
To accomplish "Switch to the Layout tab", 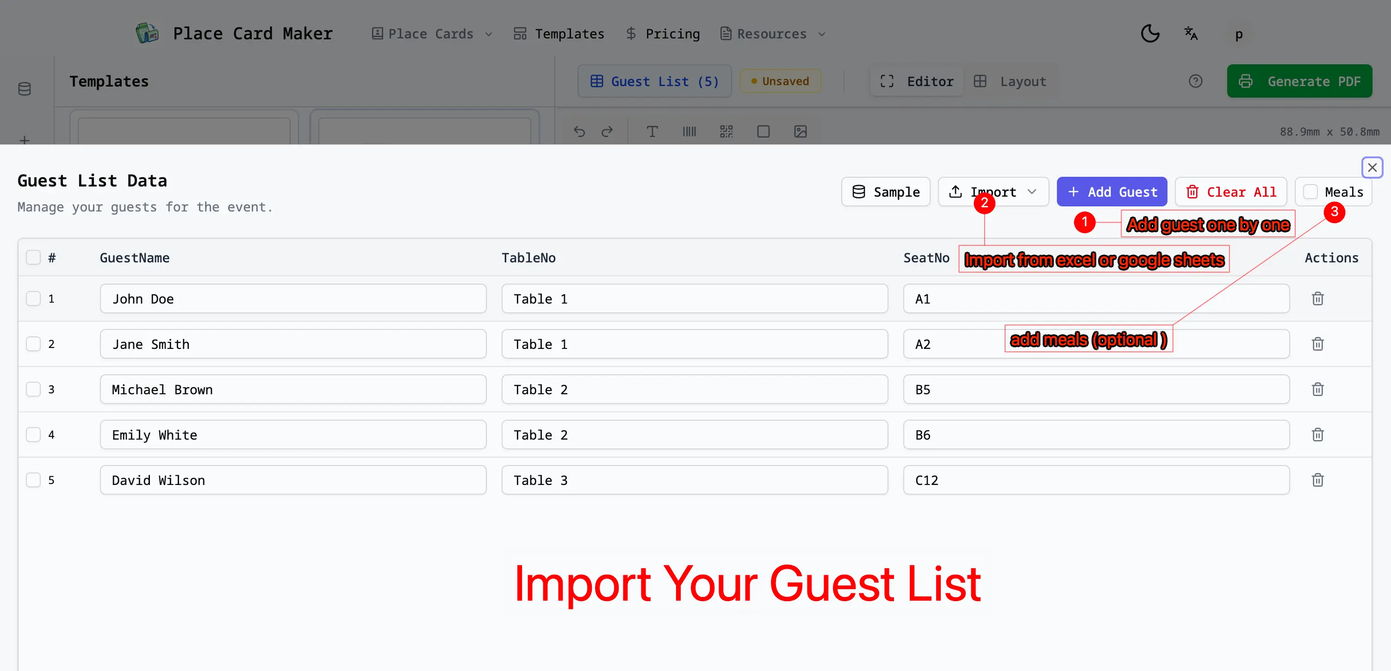I will [1012, 81].
